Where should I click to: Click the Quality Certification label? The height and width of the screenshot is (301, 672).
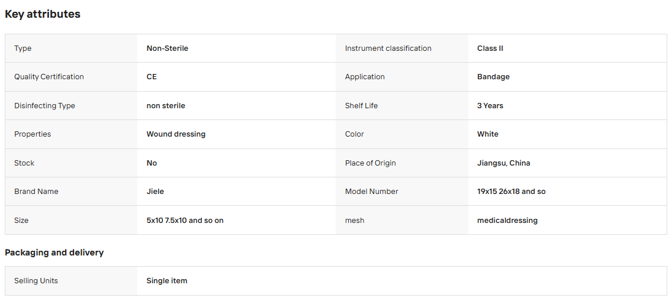coord(49,77)
